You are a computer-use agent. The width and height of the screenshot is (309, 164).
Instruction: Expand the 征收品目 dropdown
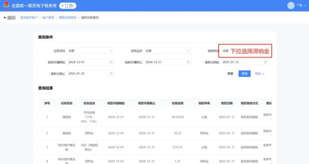[x=167, y=51]
